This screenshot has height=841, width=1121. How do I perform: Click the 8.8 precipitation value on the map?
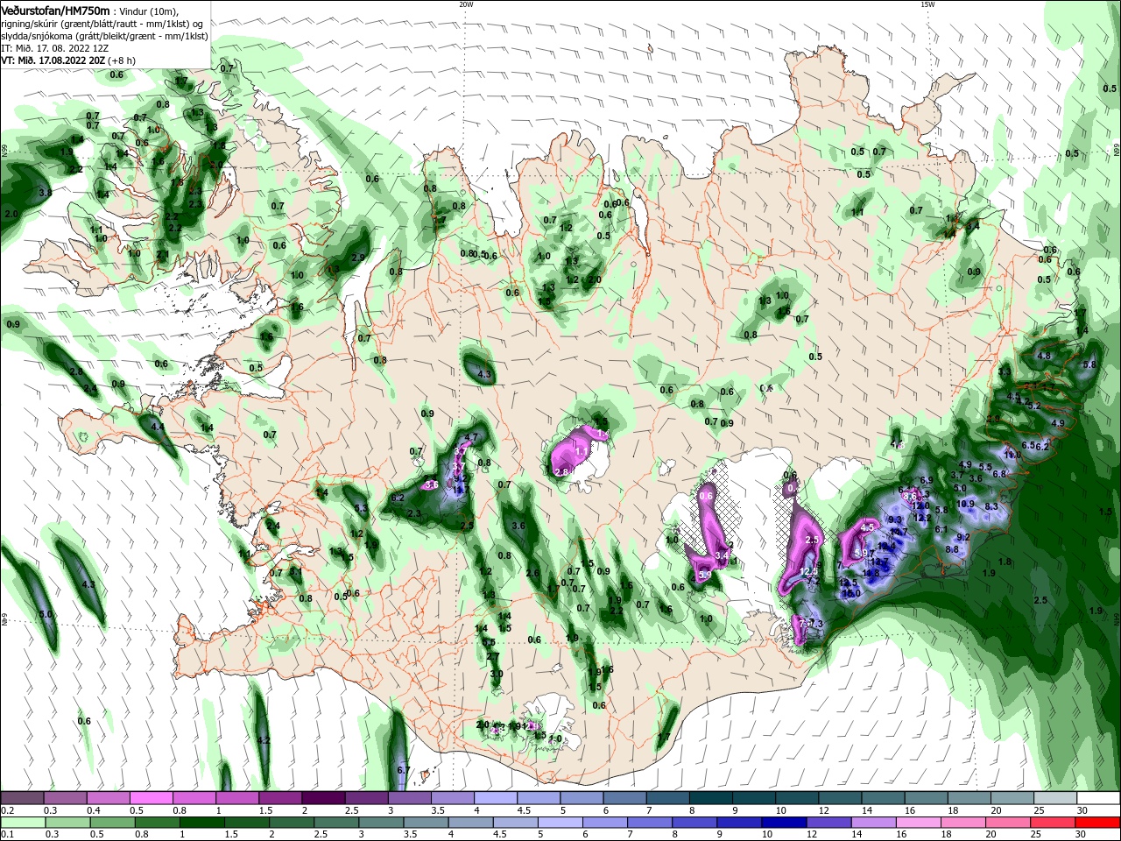pos(953,549)
